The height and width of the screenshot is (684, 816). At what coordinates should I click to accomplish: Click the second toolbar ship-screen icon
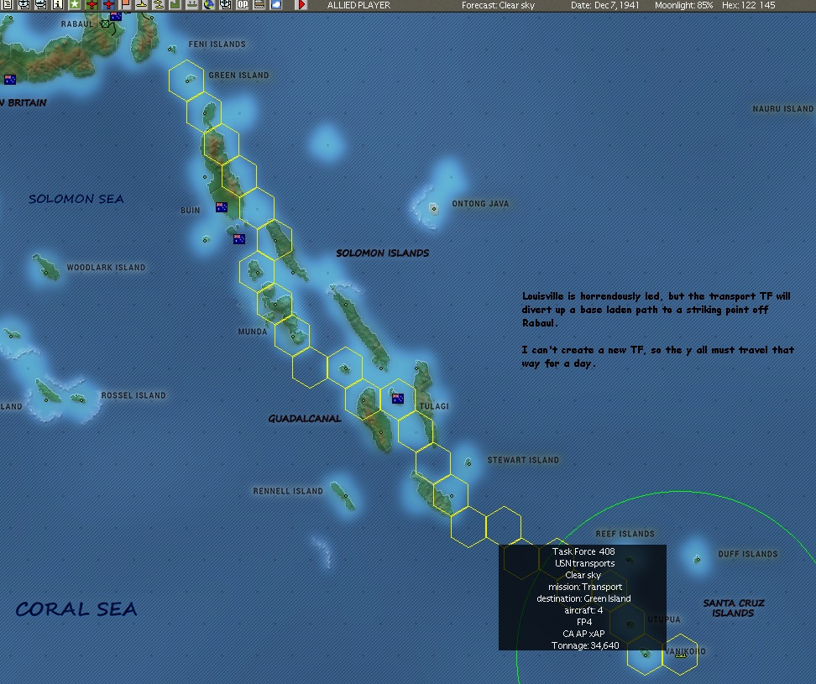[24, 5]
